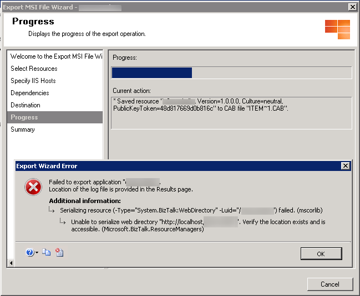Select Welcome to the Export MSI File Wizard step
360x296 pixels.
click(55, 56)
